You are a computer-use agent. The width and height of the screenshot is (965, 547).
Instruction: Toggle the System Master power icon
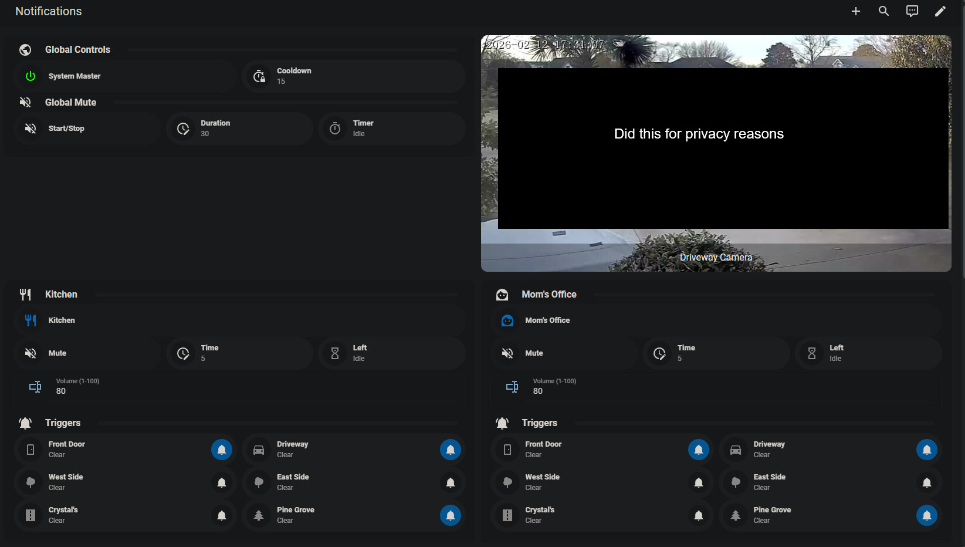pos(31,76)
